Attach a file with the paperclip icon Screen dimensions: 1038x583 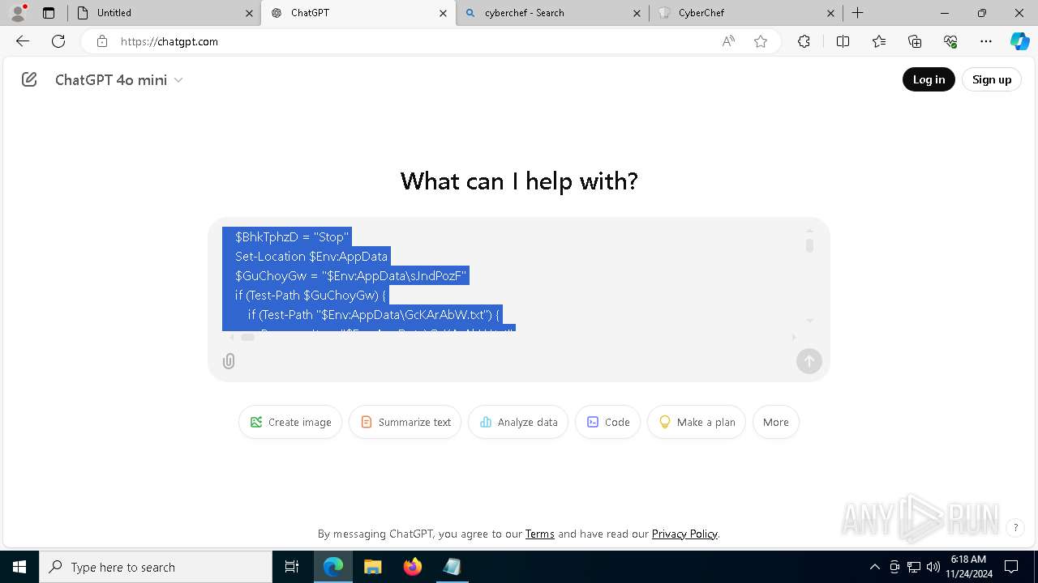(x=229, y=361)
